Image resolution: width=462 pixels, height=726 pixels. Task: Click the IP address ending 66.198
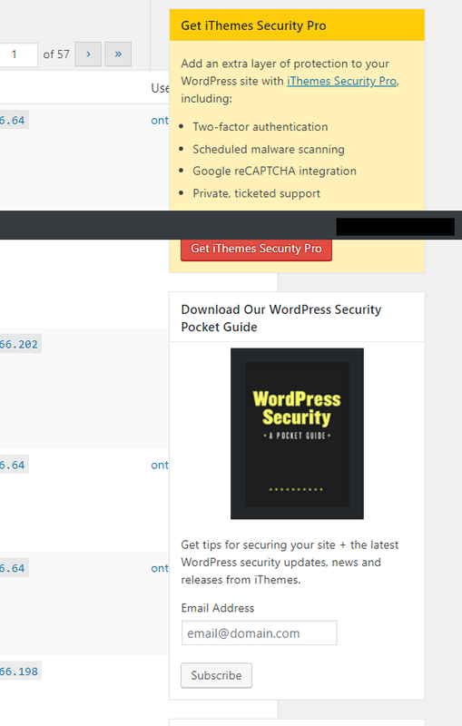(x=19, y=672)
